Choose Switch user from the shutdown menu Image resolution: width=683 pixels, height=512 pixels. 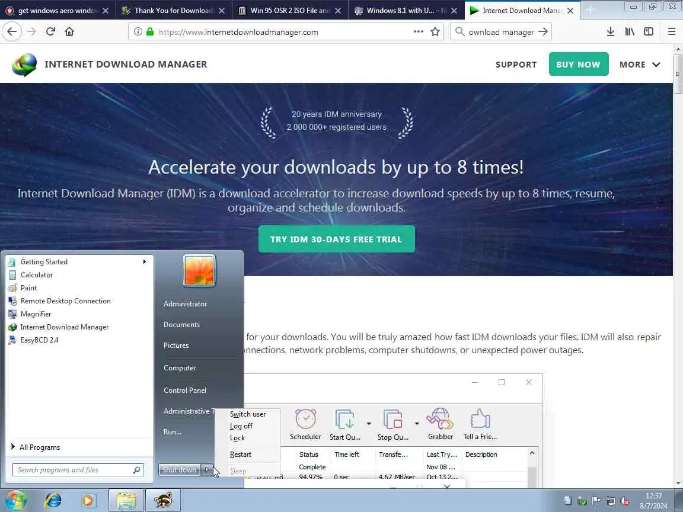[248, 414]
